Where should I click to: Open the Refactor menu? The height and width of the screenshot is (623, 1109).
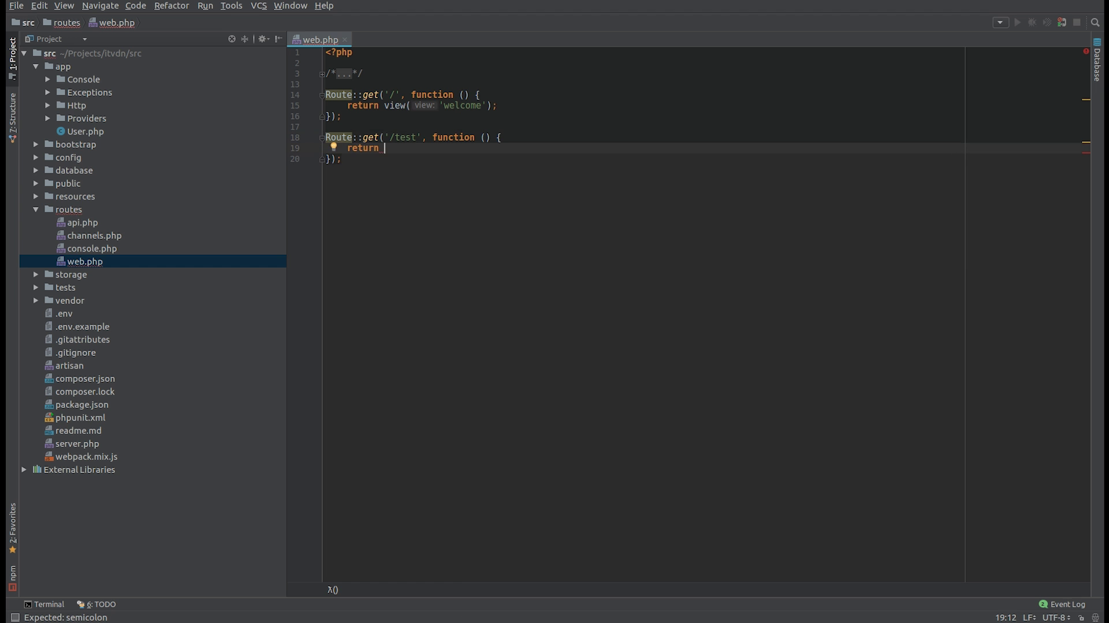171,6
